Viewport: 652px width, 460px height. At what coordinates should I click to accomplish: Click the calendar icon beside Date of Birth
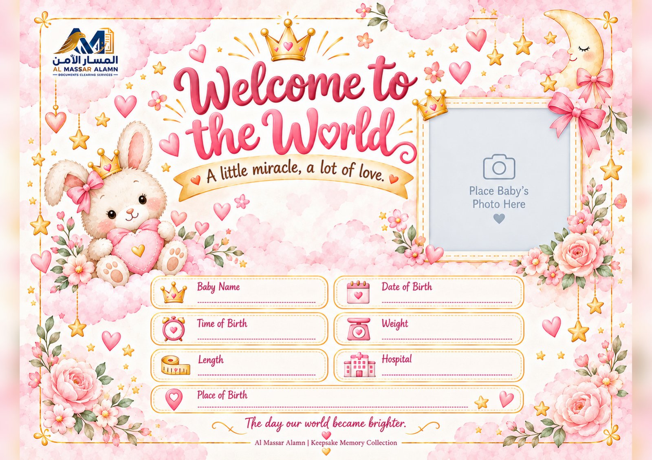click(358, 292)
